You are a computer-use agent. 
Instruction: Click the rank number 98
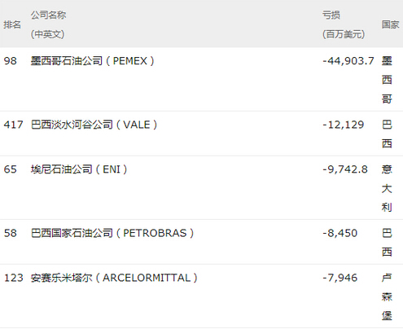point(11,61)
